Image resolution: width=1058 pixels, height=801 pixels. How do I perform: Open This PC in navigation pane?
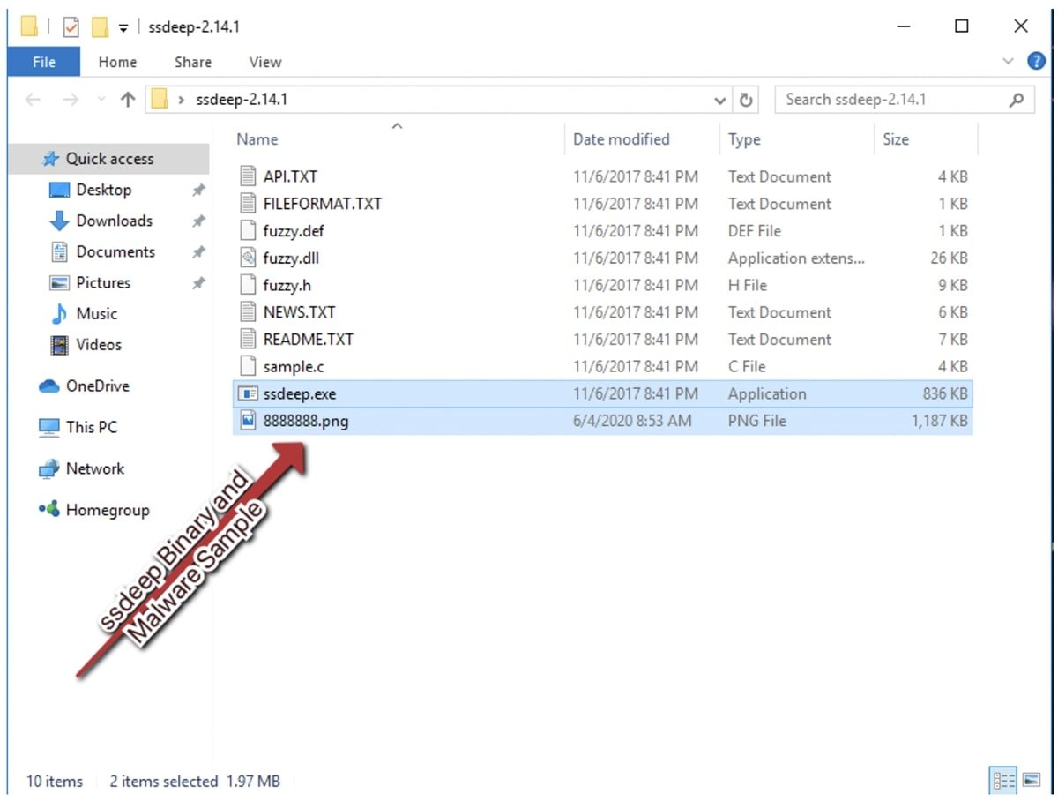click(91, 427)
